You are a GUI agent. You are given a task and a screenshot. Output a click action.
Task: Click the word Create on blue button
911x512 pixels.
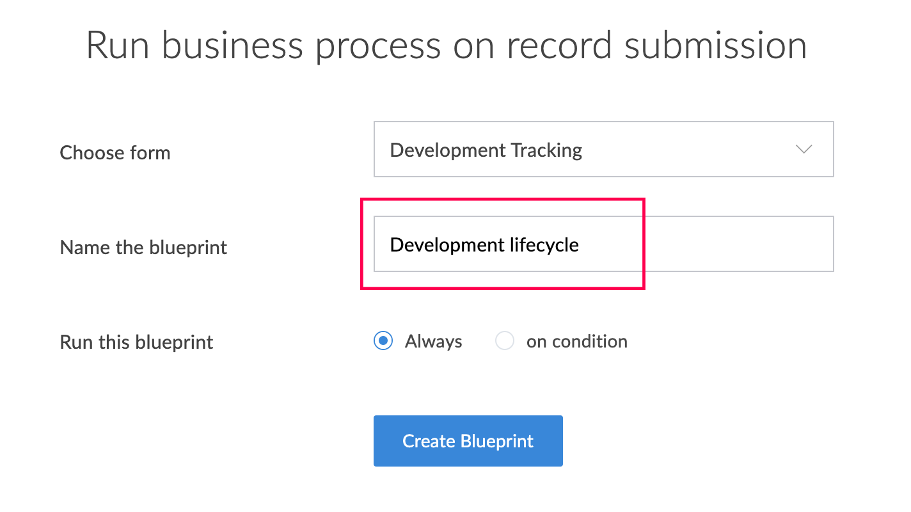coord(429,441)
